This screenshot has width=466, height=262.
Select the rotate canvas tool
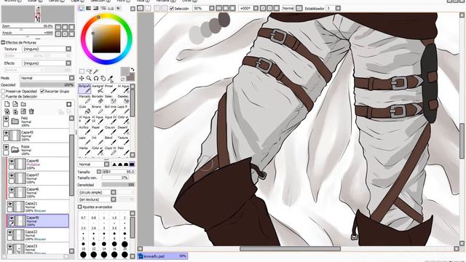(x=96, y=79)
